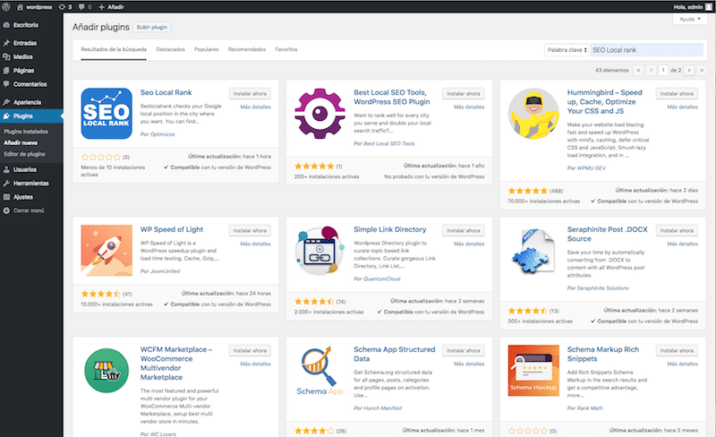Open the Rank Math author link

click(x=590, y=408)
